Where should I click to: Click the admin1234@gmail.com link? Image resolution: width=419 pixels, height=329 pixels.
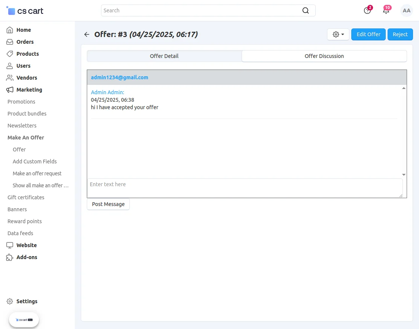pos(119,77)
